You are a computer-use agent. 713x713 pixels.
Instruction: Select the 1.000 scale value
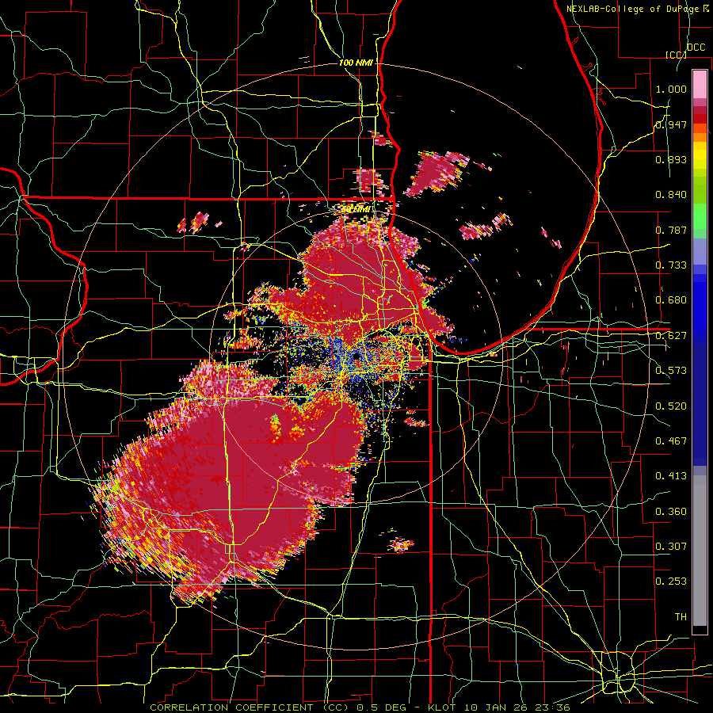tap(671, 90)
